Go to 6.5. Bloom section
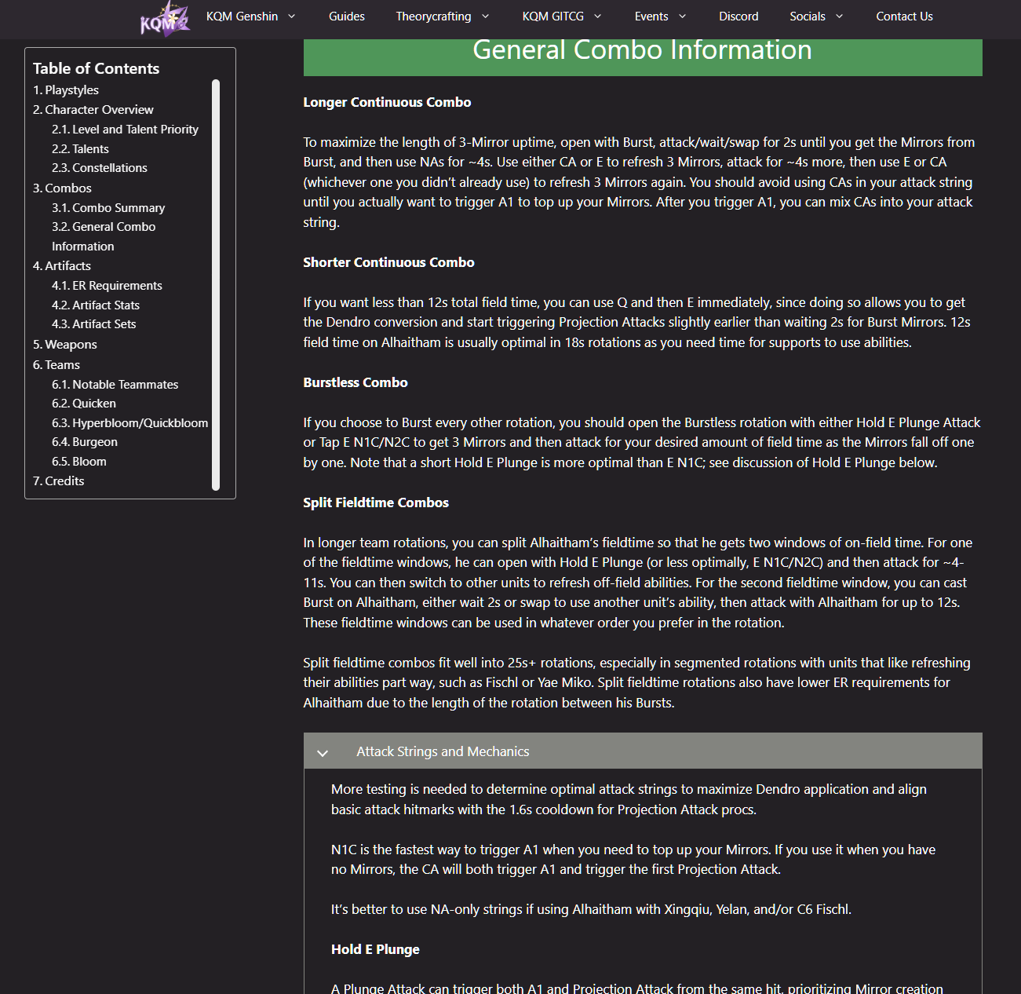The image size is (1021, 994). tap(79, 462)
